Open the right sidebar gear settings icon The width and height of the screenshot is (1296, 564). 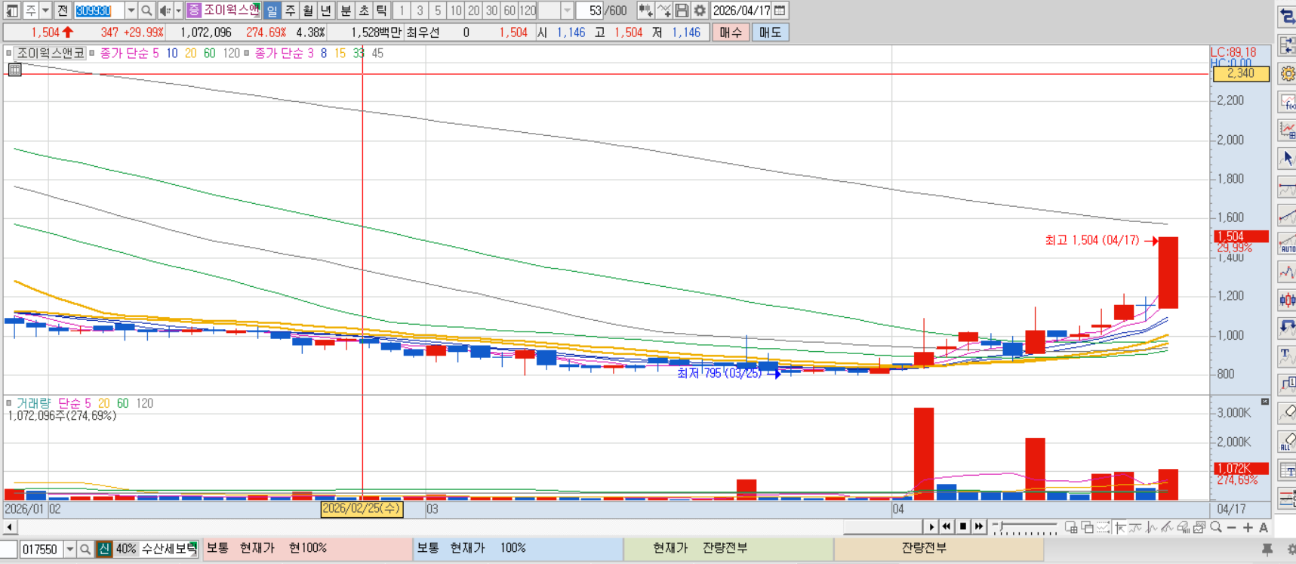pos(1287,74)
